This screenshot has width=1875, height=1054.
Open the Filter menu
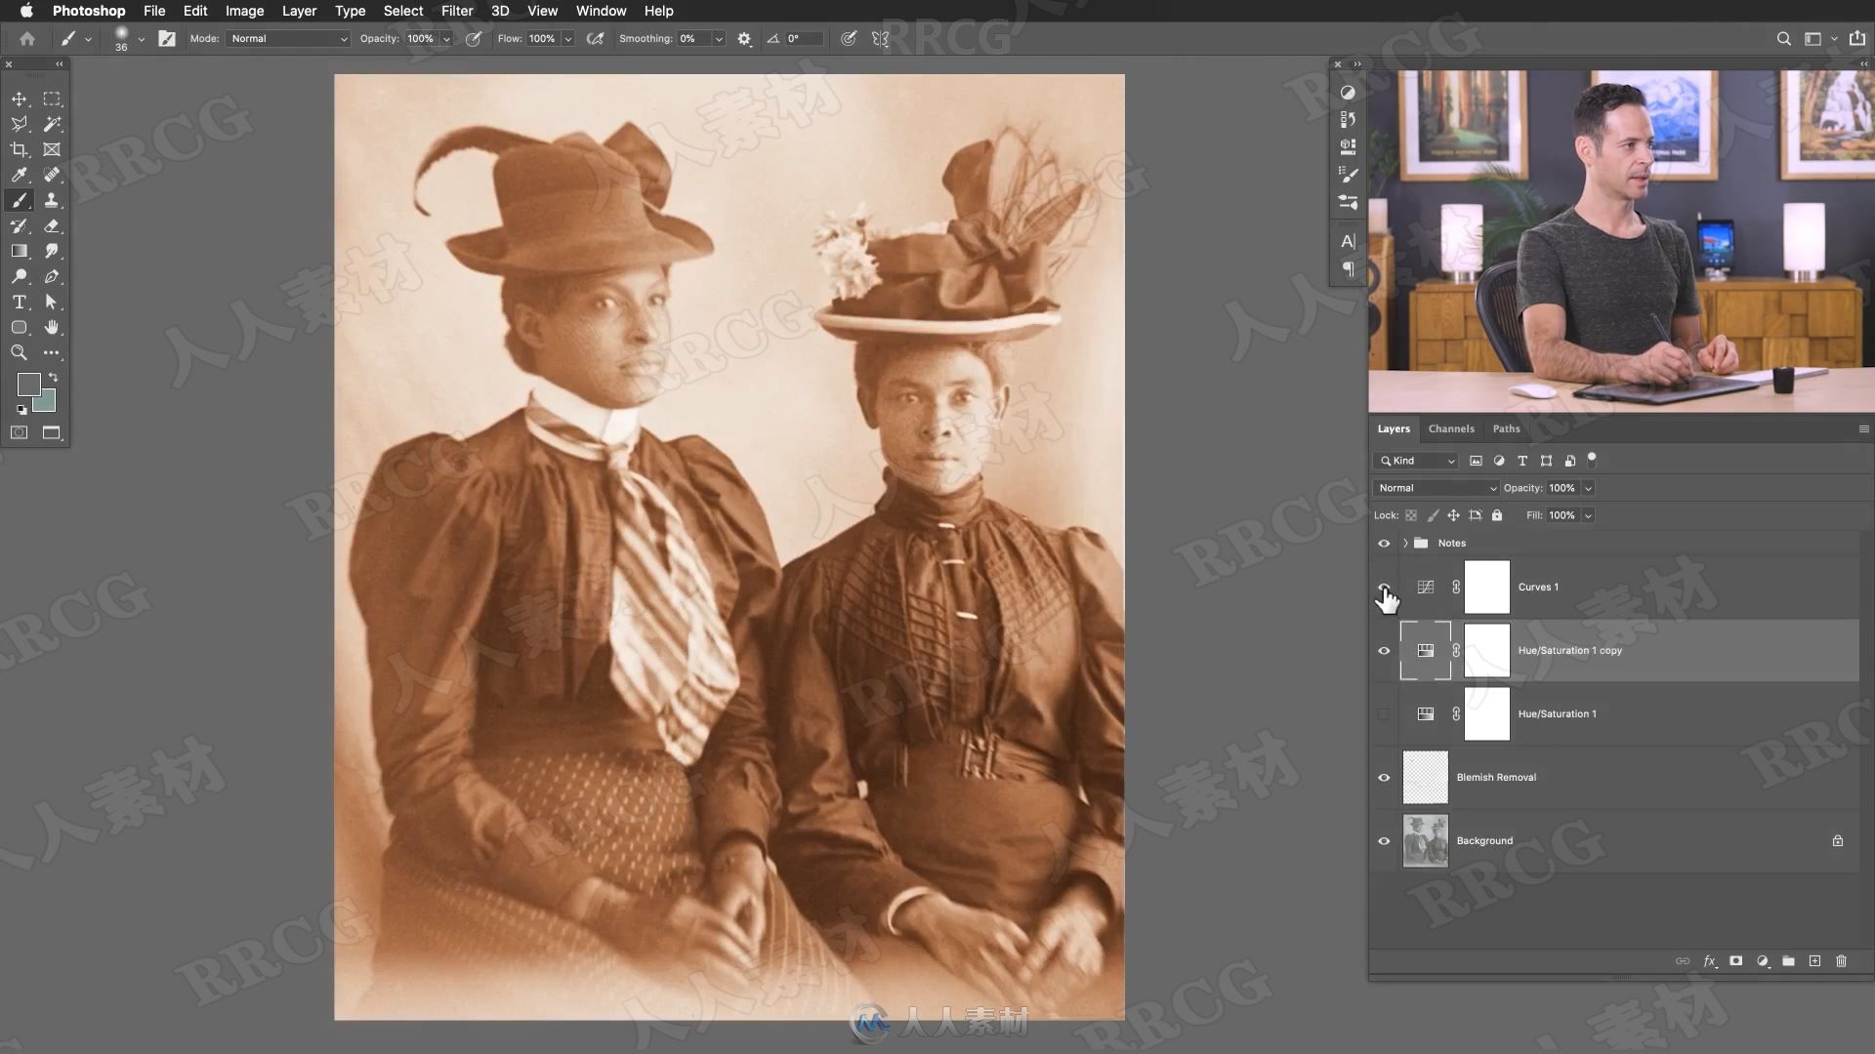click(x=457, y=11)
